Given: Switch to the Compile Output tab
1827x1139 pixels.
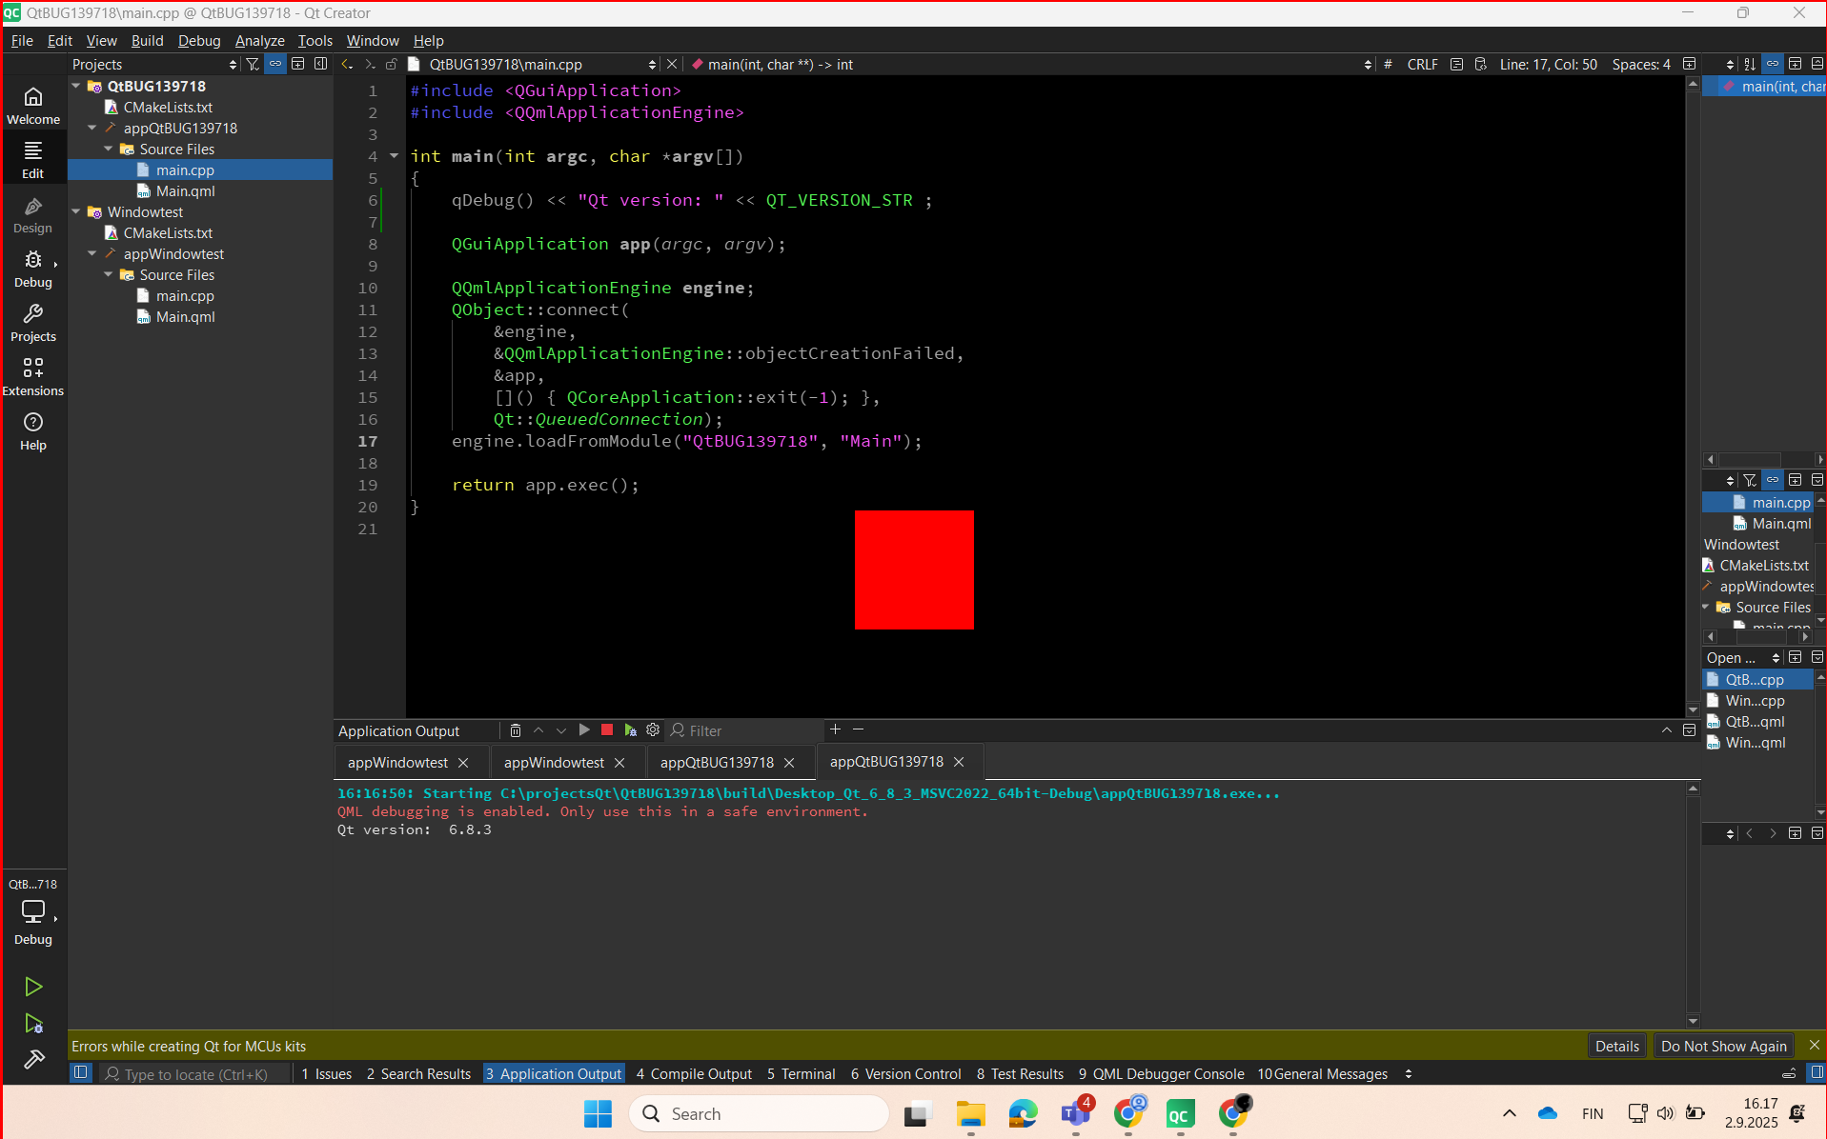Looking at the screenshot, I should point(694,1073).
